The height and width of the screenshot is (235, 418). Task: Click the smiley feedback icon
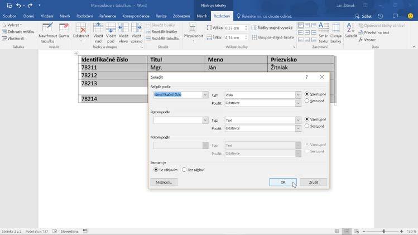pyautogui.click(x=411, y=16)
